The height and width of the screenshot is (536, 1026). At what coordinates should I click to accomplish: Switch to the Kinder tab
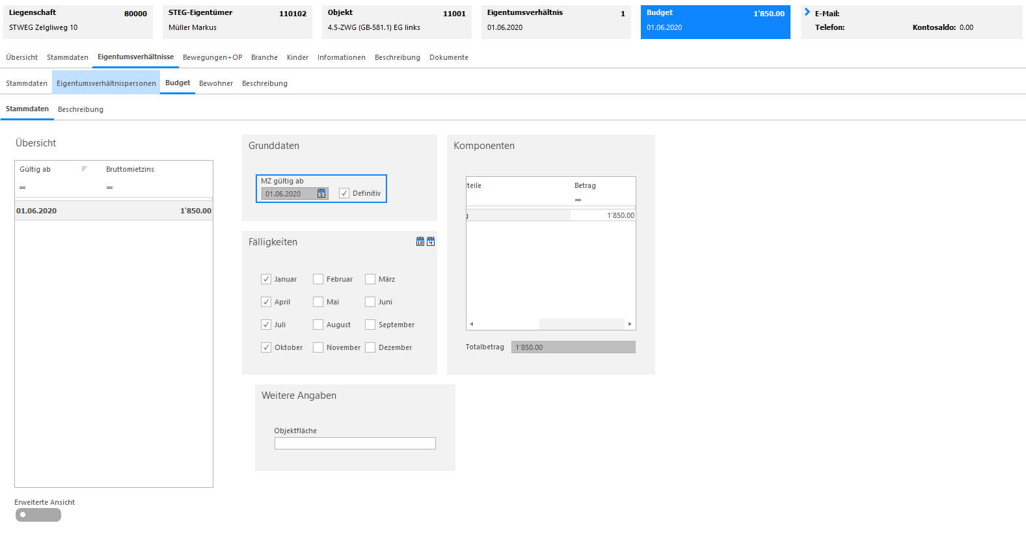(x=298, y=57)
